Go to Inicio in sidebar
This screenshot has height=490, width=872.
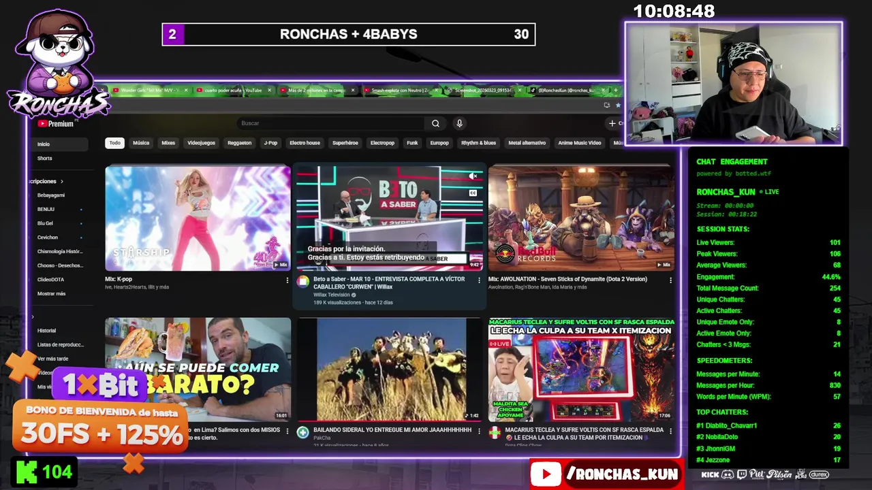(x=59, y=144)
